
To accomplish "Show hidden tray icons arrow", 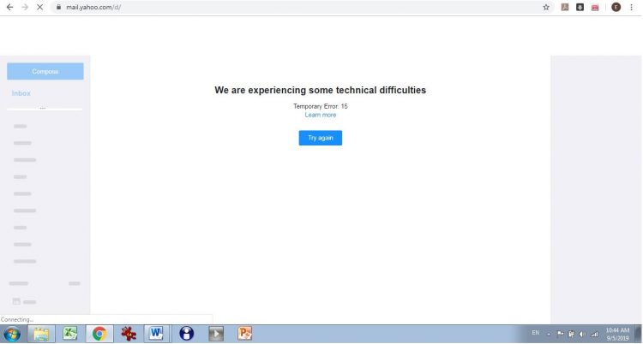I will [549, 335].
